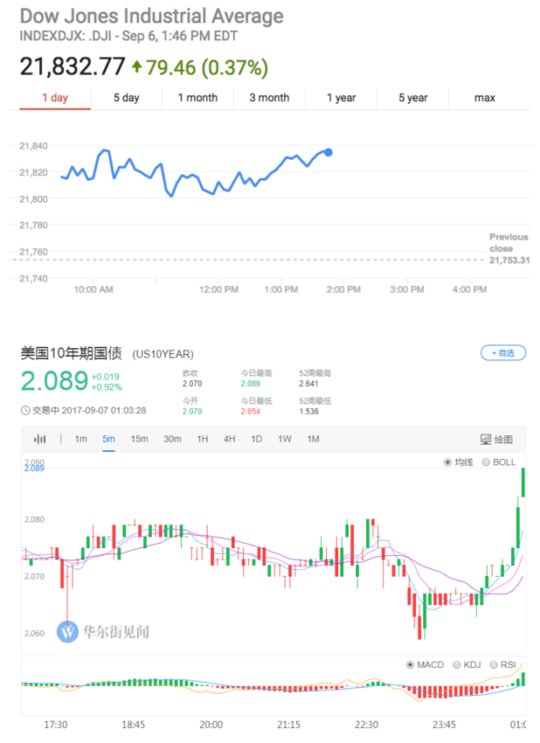This screenshot has height=743, width=540.
Task: Click the blue current-price dot on Dow chart
Action: pos(329,152)
